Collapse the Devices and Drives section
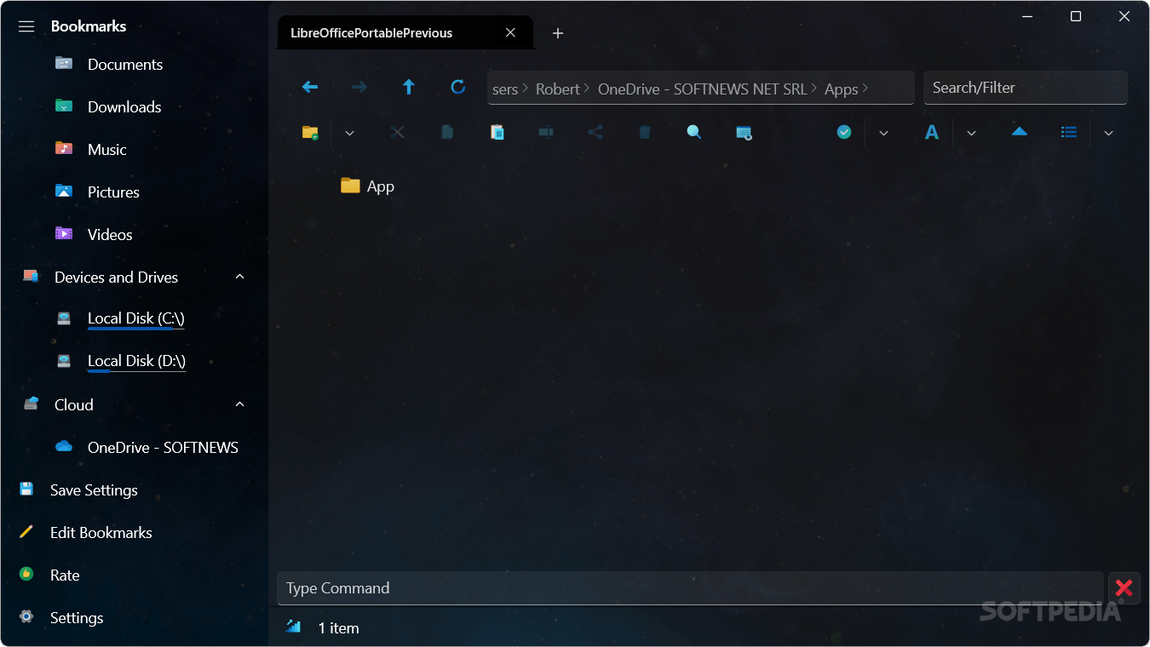Screen dimensions: 1150x647 [239, 277]
